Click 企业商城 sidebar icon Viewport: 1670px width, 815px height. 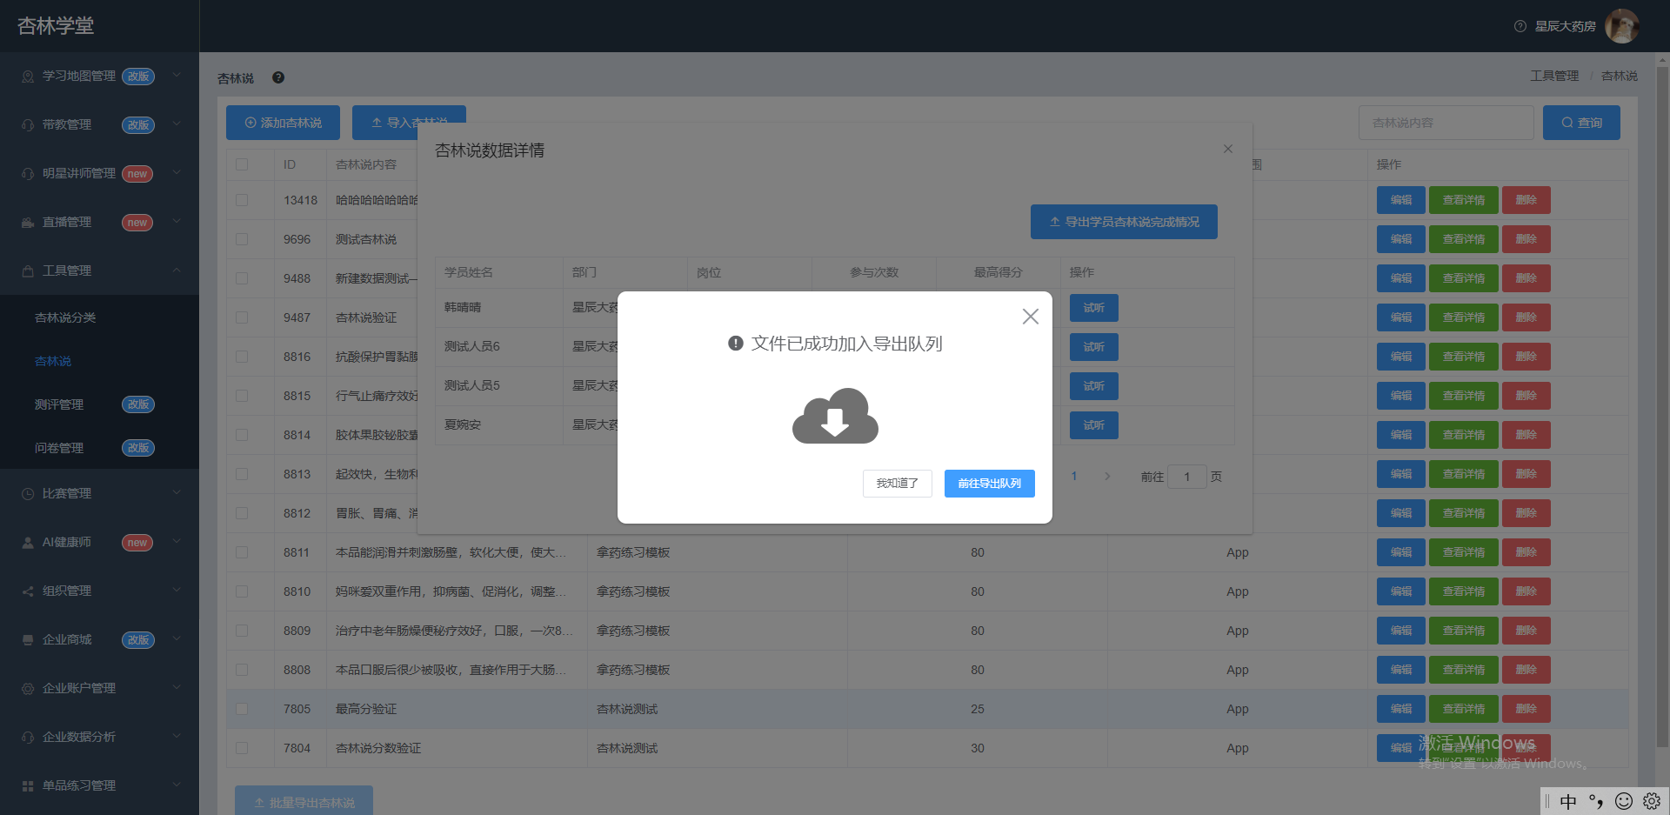tap(28, 640)
